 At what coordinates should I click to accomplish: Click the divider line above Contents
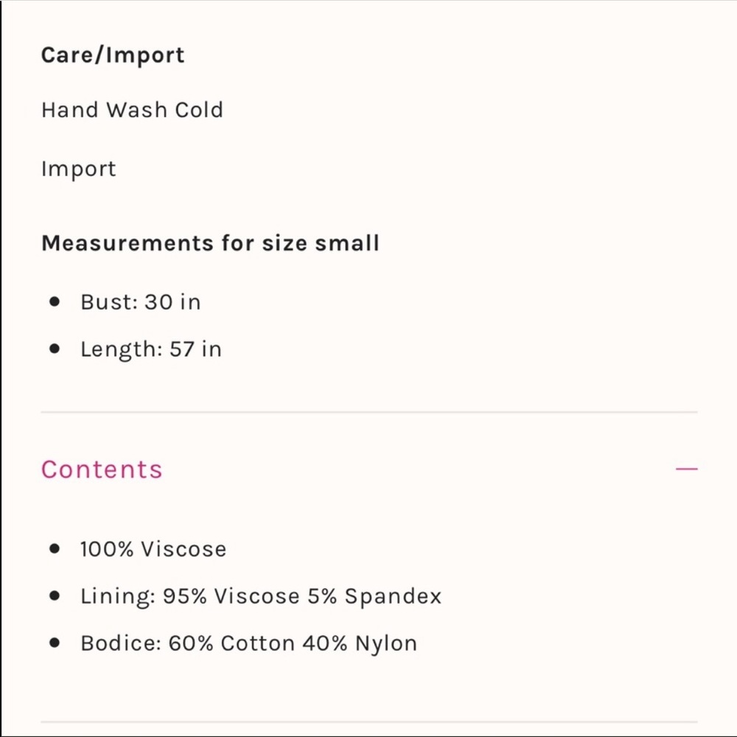coord(368,412)
